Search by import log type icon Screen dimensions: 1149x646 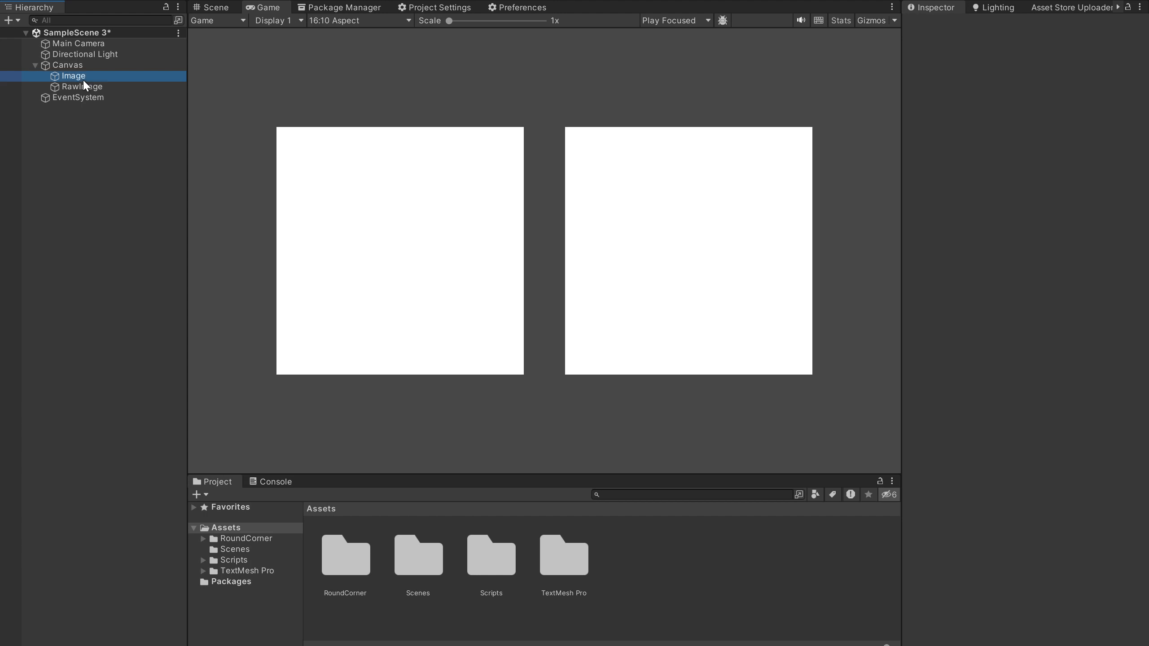click(851, 494)
